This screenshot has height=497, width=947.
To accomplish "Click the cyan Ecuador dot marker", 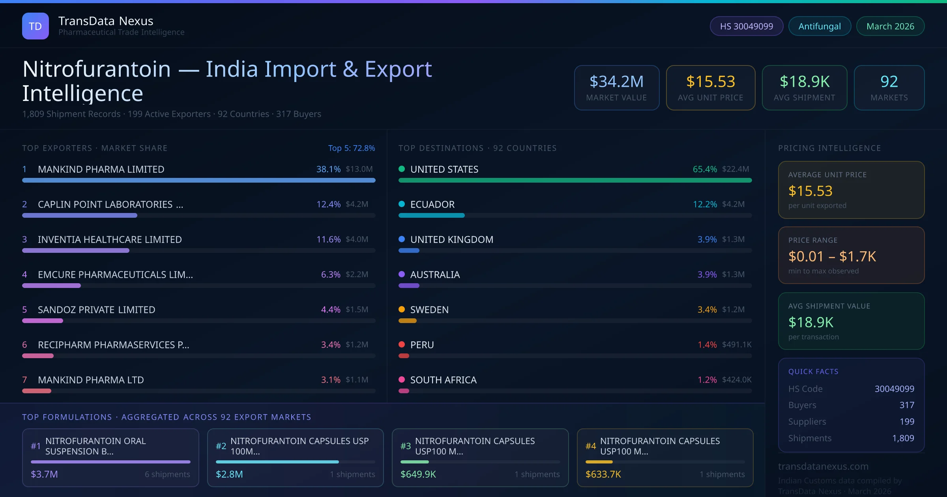I will [402, 204].
